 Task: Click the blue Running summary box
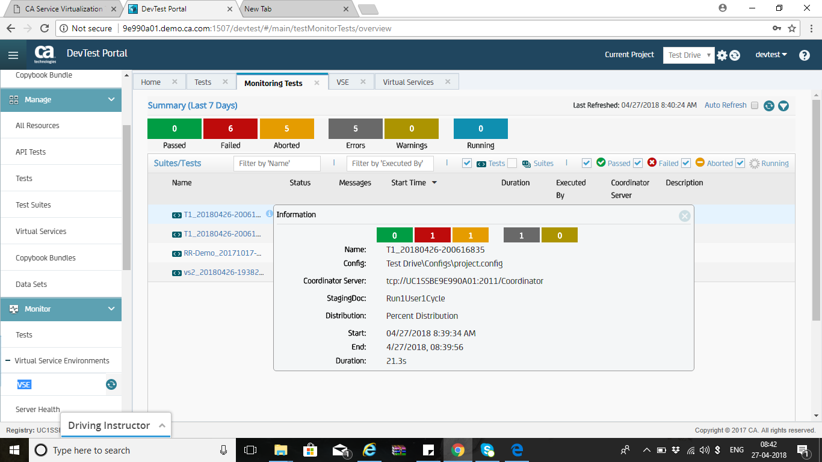[481, 129]
